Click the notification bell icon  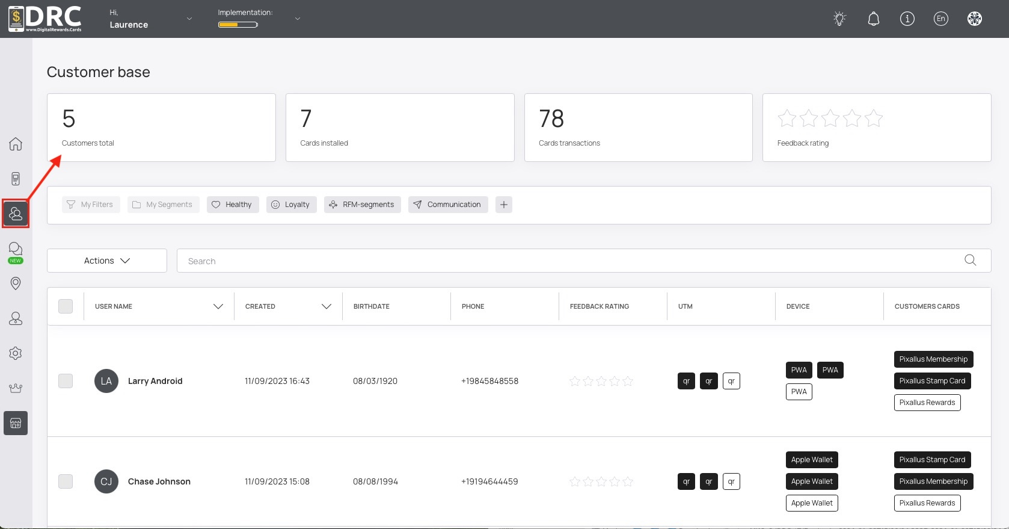(x=873, y=19)
